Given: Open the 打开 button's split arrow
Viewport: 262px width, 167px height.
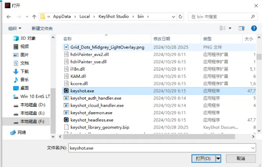Looking at the screenshot, I should click(x=219, y=158).
